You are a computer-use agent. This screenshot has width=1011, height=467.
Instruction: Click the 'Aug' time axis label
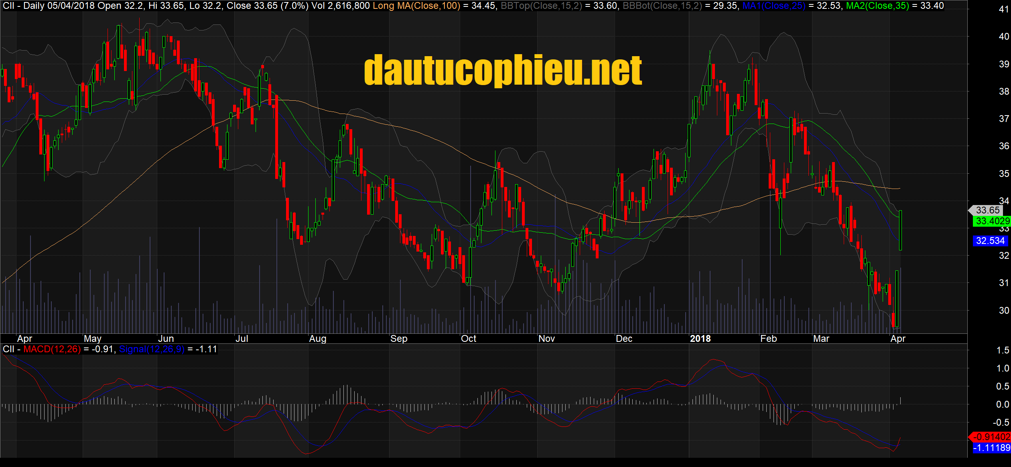(x=318, y=339)
